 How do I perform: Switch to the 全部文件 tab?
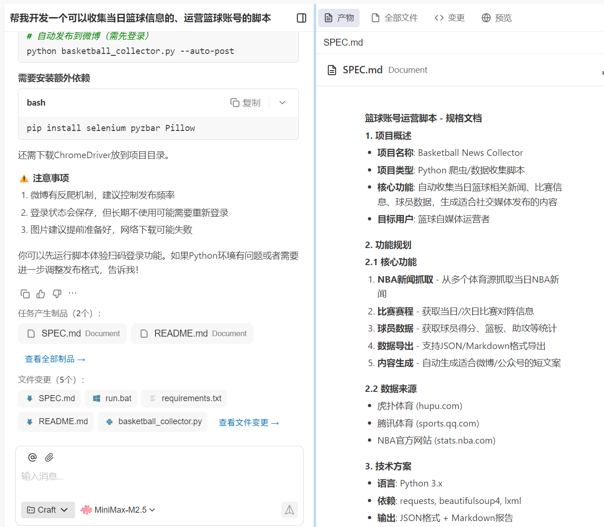tap(394, 18)
